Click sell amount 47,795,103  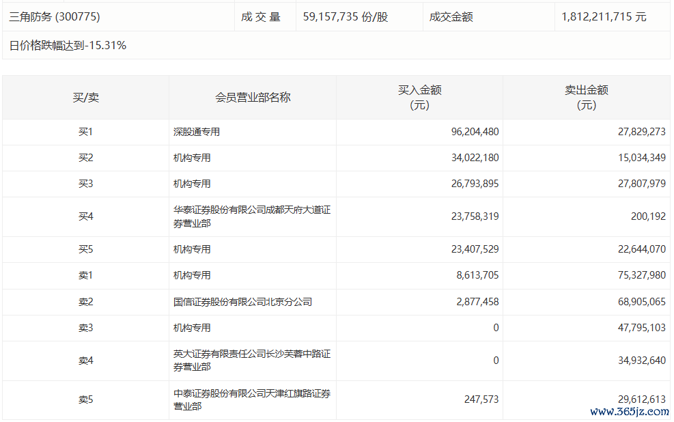pyautogui.click(x=642, y=328)
